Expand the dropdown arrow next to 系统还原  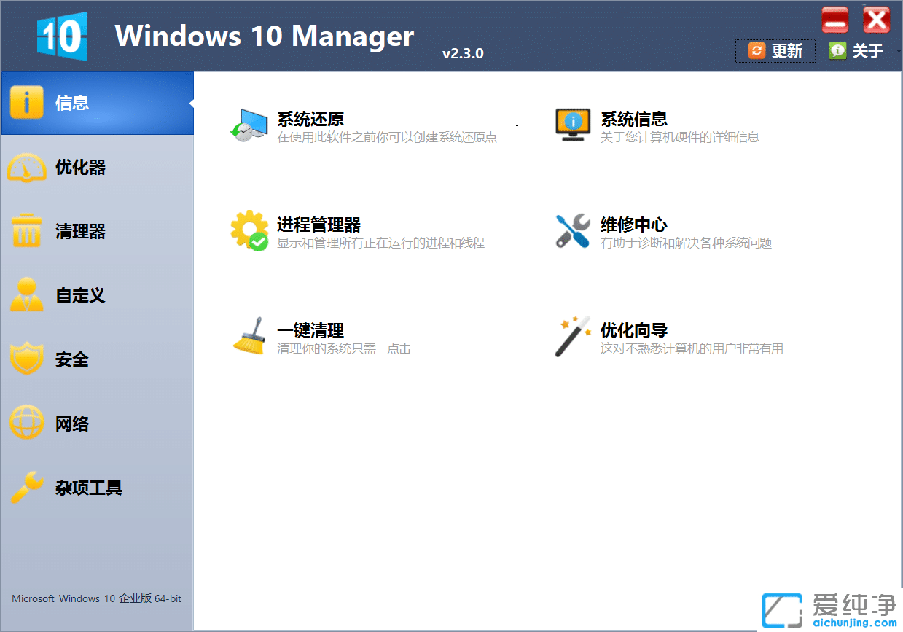pyautogui.click(x=517, y=125)
